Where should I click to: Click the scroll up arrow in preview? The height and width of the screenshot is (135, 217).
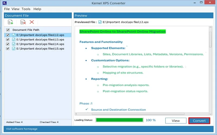[x=210, y=28]
